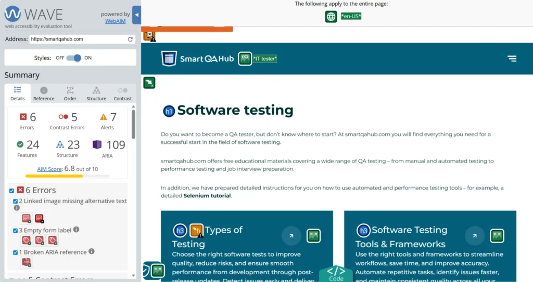Switch to the Contrast tab
Screen dimensions: 533x282
123,93
